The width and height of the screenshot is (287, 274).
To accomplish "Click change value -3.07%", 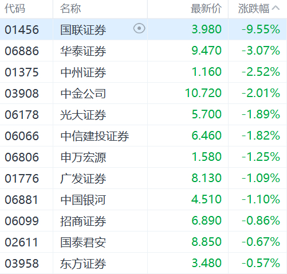I will (x=261, y=51).
